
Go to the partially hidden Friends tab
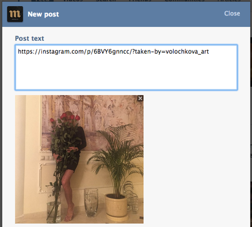[140, 1]
